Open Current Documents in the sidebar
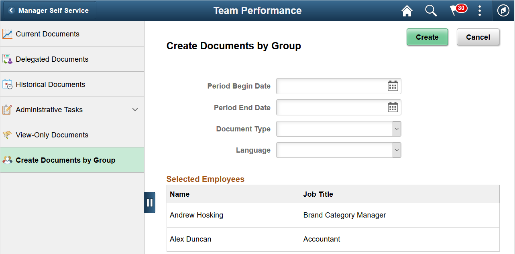The width and height of the screenshot is (515, 254). point(72,34)
